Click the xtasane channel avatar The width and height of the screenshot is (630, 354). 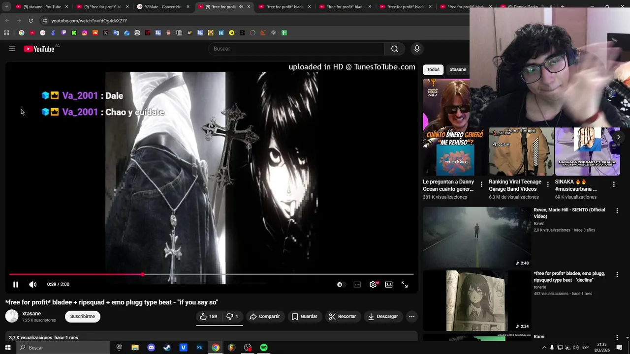tap(12, 316)
